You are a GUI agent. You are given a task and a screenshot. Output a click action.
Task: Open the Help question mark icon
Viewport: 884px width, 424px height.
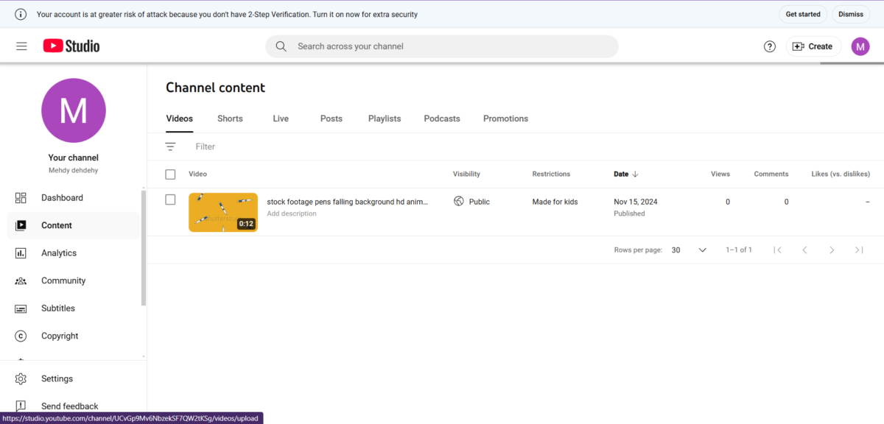tap(770, 46)
